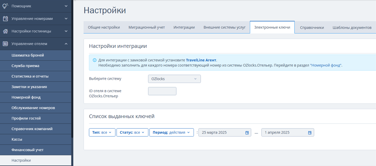Click the lightbulb icon beside Помощник
This screenshot has width=376, height=166.
pyautogui.click(x=5, y=6)
